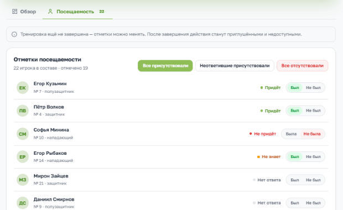The height and width of the screenshot is (210, 343).
Task: Click the ПВ avatar of Пётр Волков
Action: coord(23,111)
